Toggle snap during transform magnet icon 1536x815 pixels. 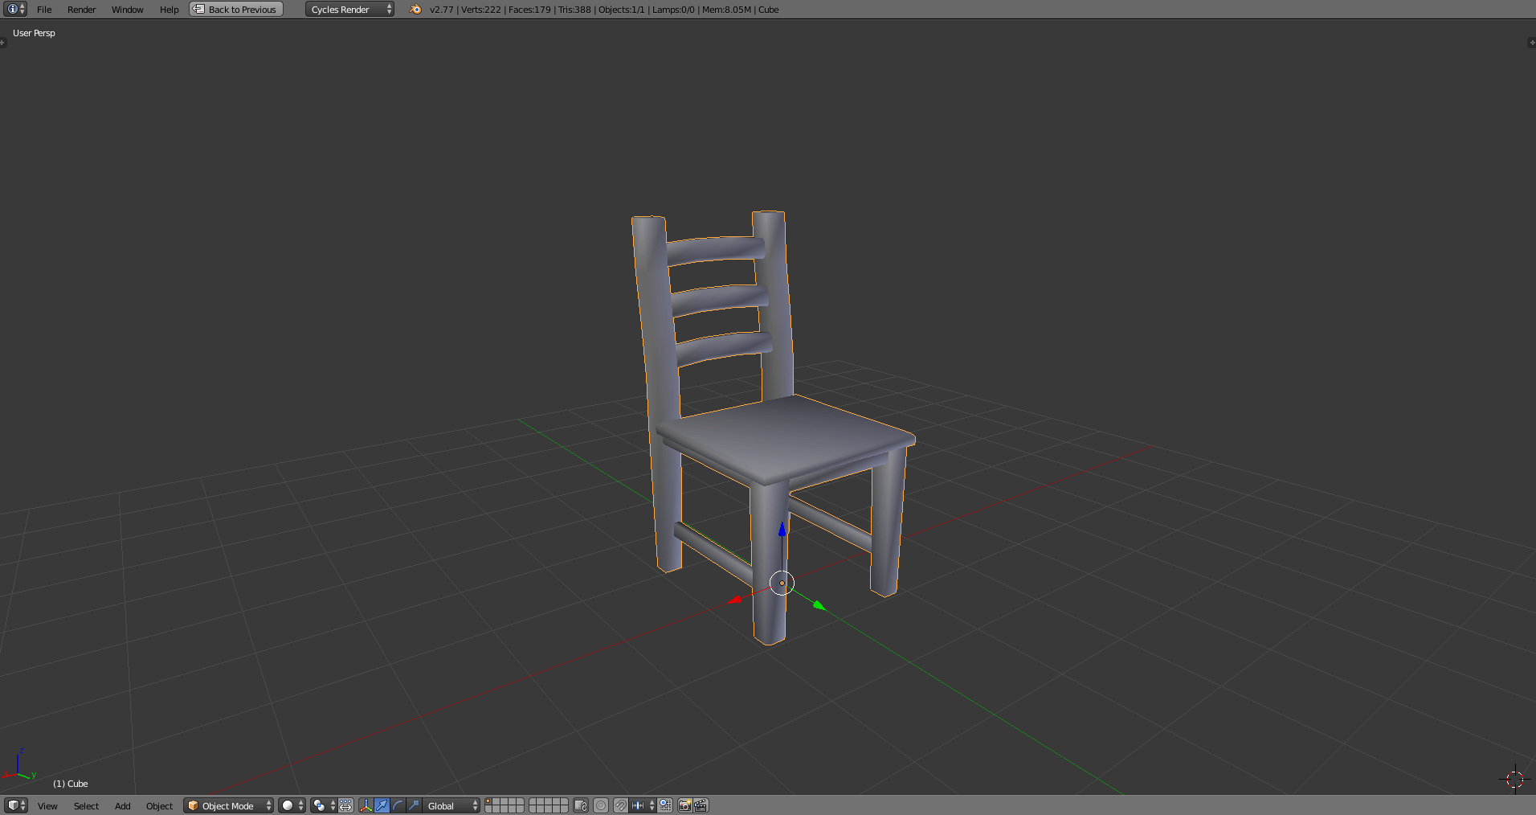(x=620, y=805)
